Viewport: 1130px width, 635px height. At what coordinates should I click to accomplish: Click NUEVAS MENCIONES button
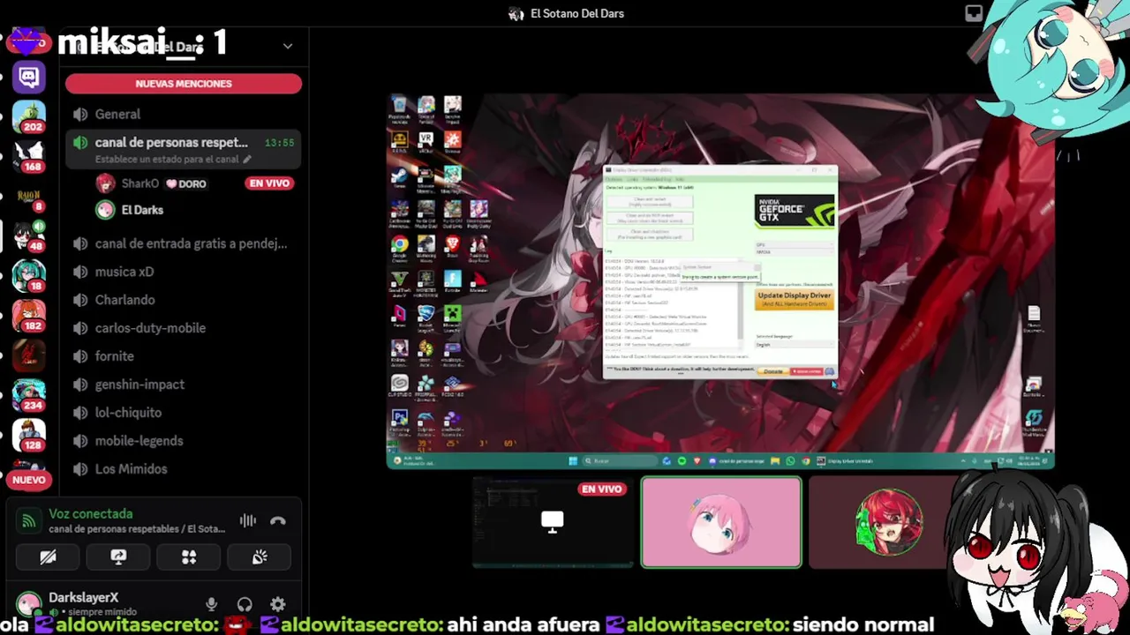click(x=184, y=84)
